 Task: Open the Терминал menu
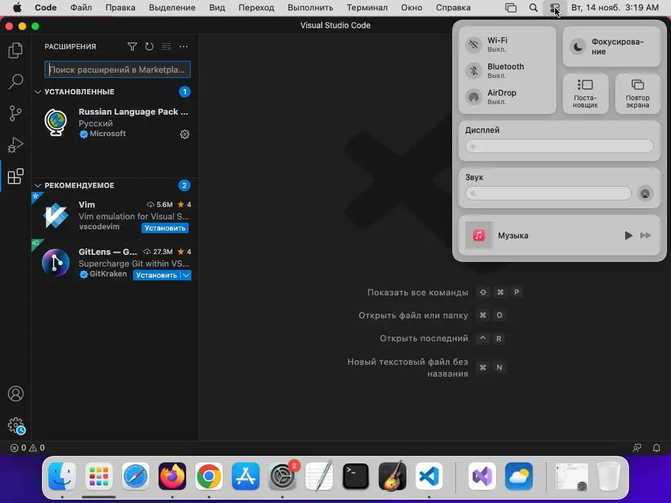pyautogui.click(x=367, y=8)
